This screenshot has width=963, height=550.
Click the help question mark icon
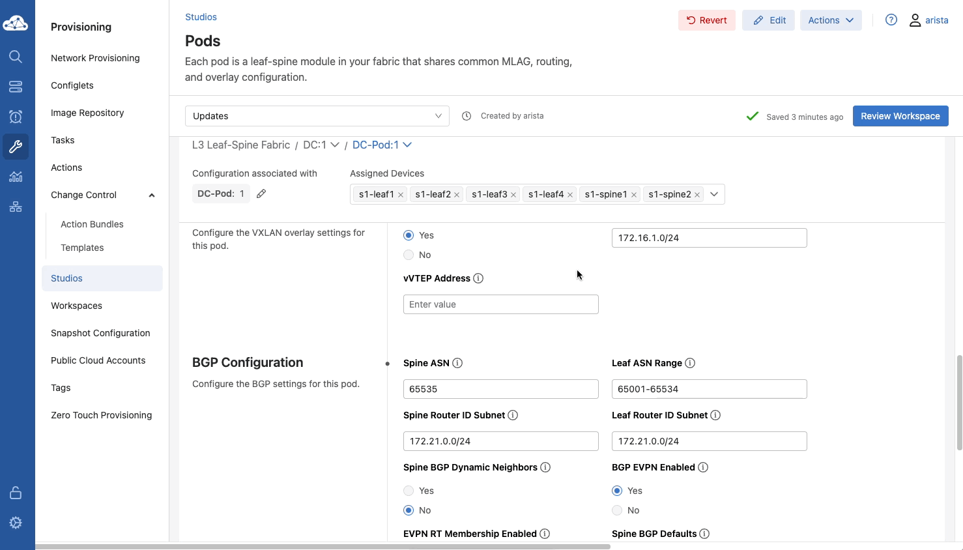[891, 20]
